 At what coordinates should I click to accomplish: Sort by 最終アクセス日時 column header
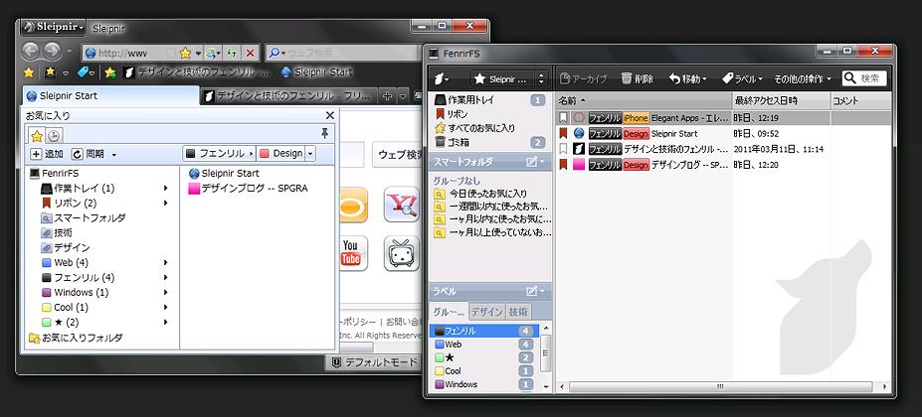781,100
